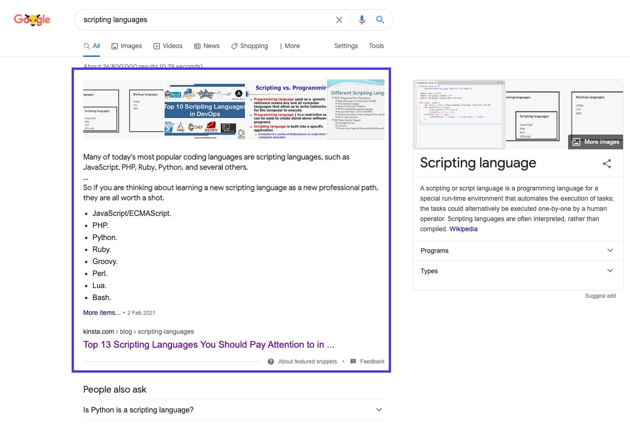This screenshot has height=424, width=630.
Task: Click the three-dot More icon in the tab bar
Action: (x=282, y=46)
